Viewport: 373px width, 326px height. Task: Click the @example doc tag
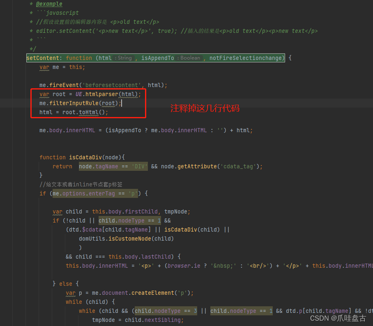(49, 4)
